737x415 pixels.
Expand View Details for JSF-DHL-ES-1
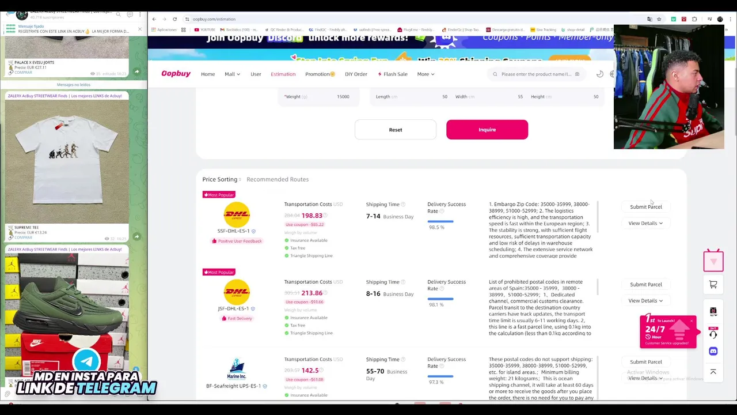point(645,300)
